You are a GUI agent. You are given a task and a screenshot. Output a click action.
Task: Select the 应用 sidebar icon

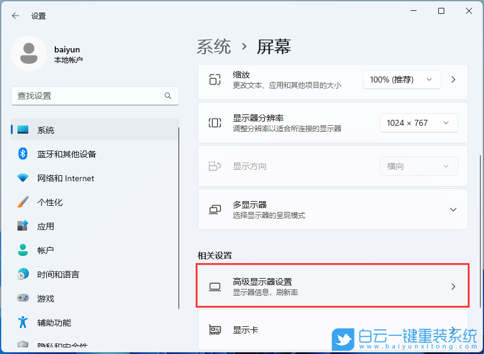20,226
